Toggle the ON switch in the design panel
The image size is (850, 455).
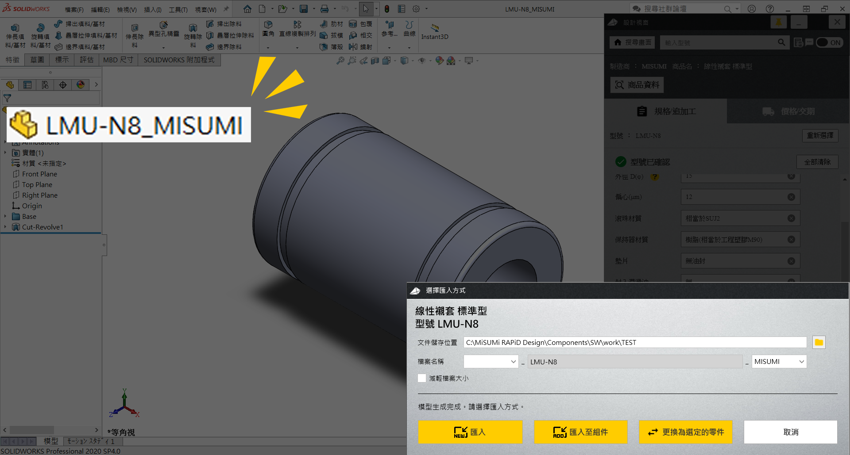tap(829, 42)
